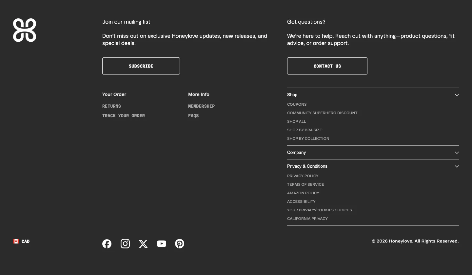This screenshot has height=275, width=472.
Task: Open the California Privacy link
Action: coord(307,219)
